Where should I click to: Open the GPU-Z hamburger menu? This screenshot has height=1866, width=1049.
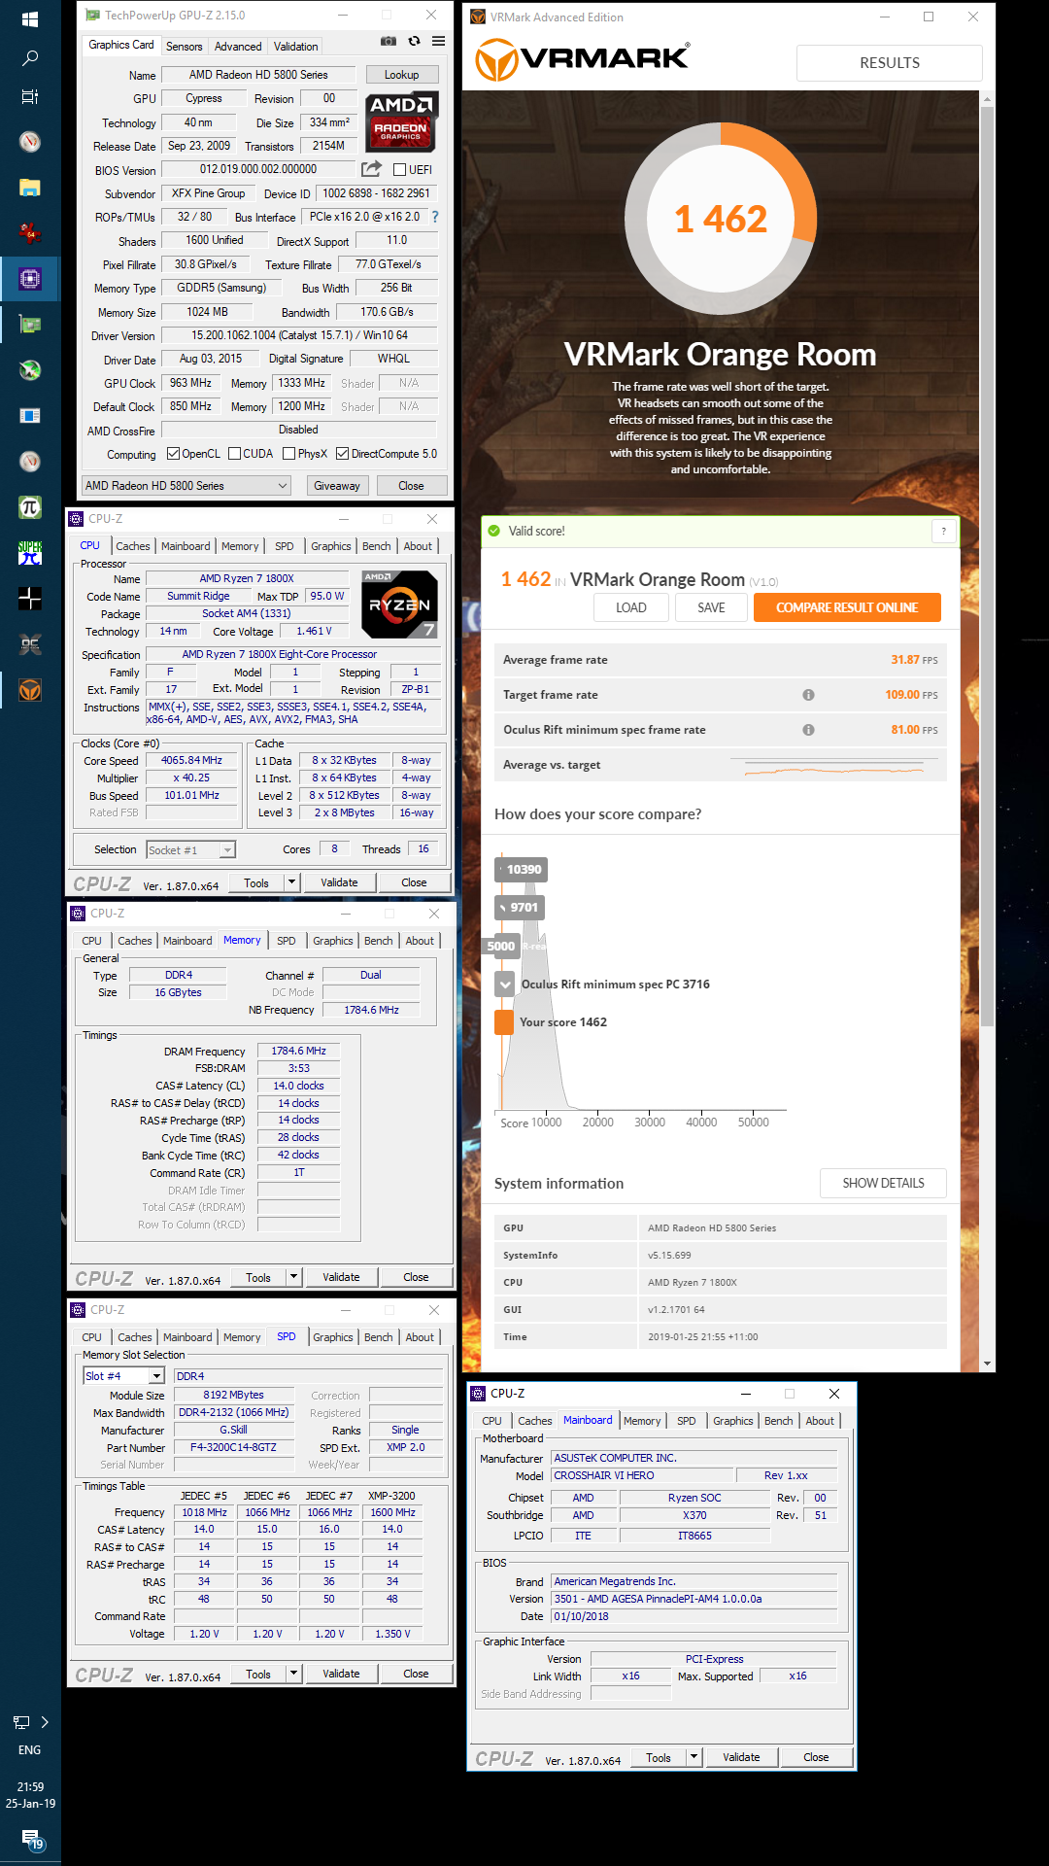(439, 41)
